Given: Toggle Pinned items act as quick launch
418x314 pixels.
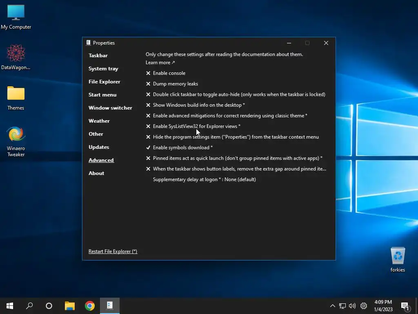Looking at the screenshot, I should point(234,158).
